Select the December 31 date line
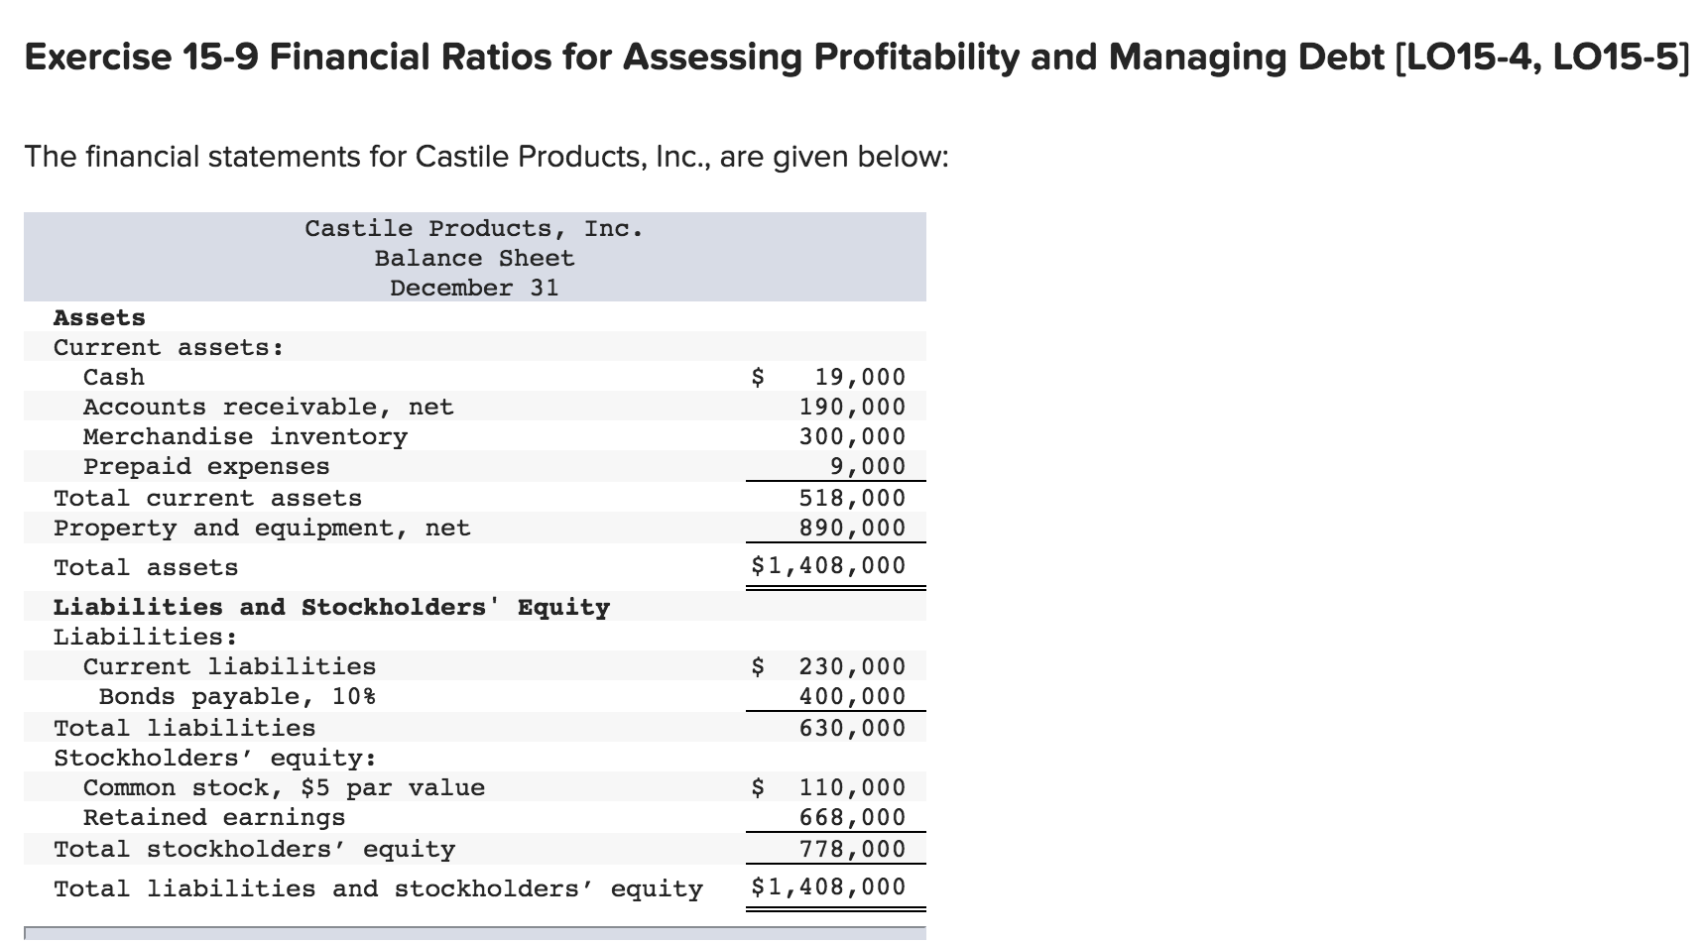1704x944 pixels. (x=474, y=288)
